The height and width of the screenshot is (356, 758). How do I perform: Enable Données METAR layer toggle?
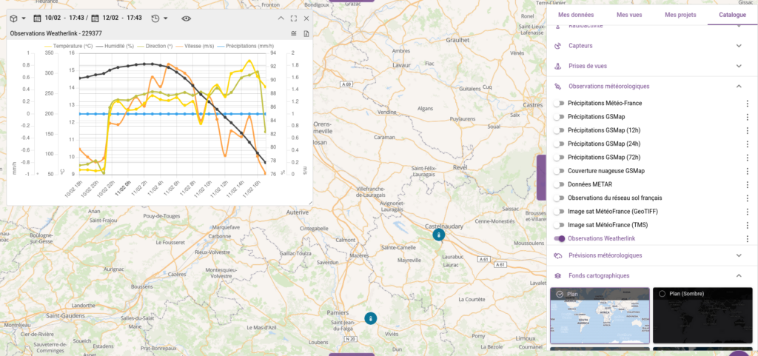tap(560, 184)
